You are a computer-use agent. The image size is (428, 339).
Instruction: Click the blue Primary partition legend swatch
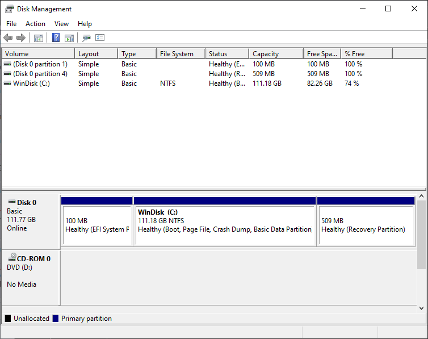click(x=56, y=318)
